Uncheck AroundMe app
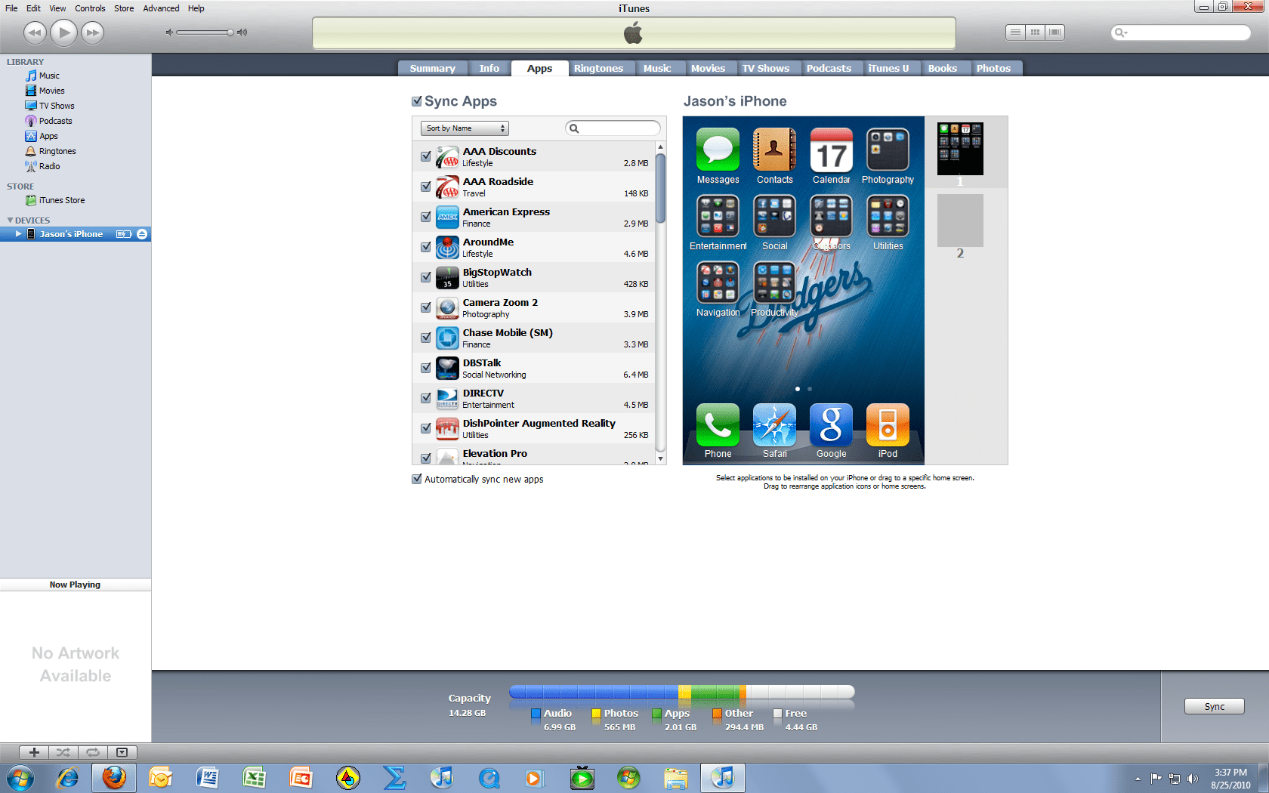The height and width of the screenshot is (793, 1269). point(426,247)
